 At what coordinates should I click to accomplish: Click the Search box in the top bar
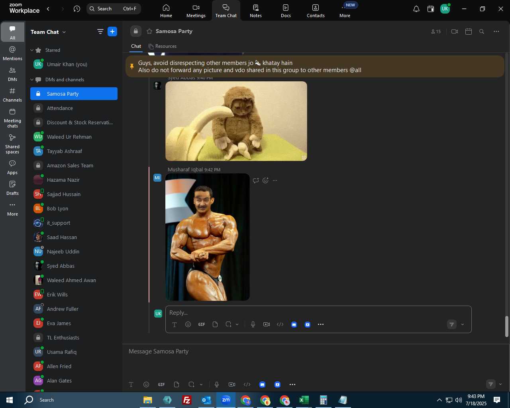coord(114,9)
